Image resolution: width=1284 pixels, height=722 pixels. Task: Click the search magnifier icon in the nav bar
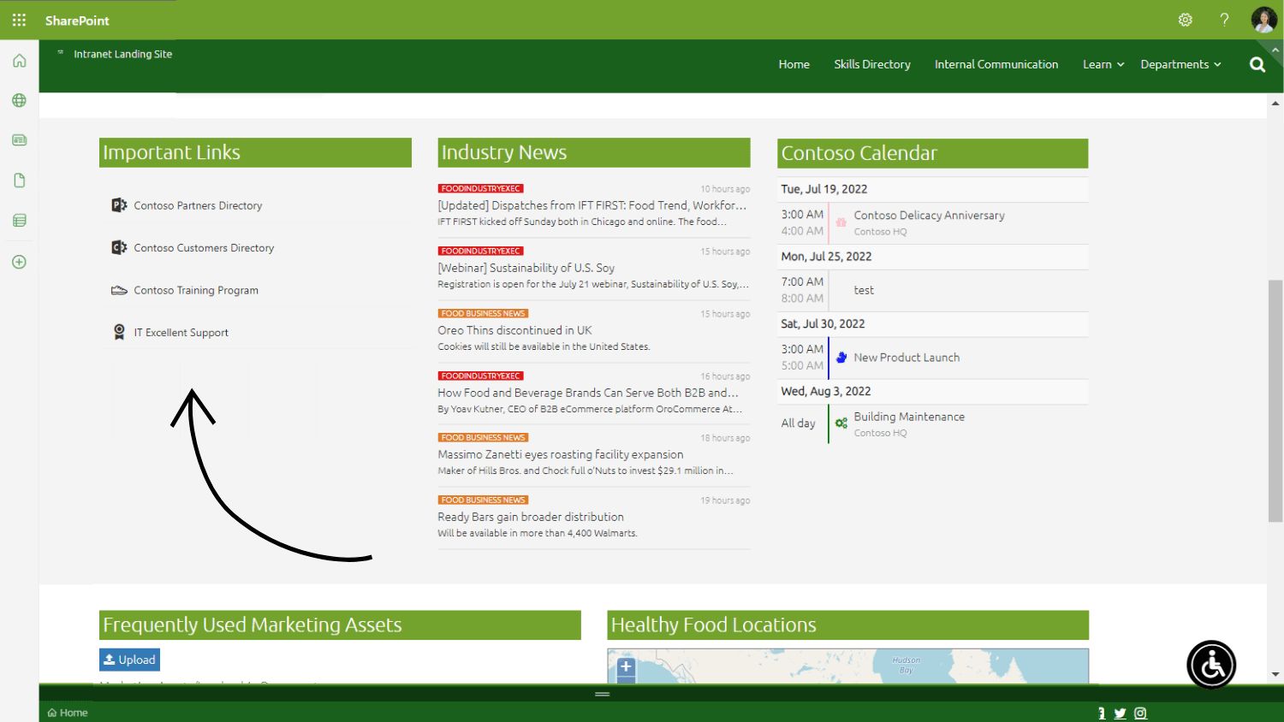pyautogui.click(x=1257, y=64)
